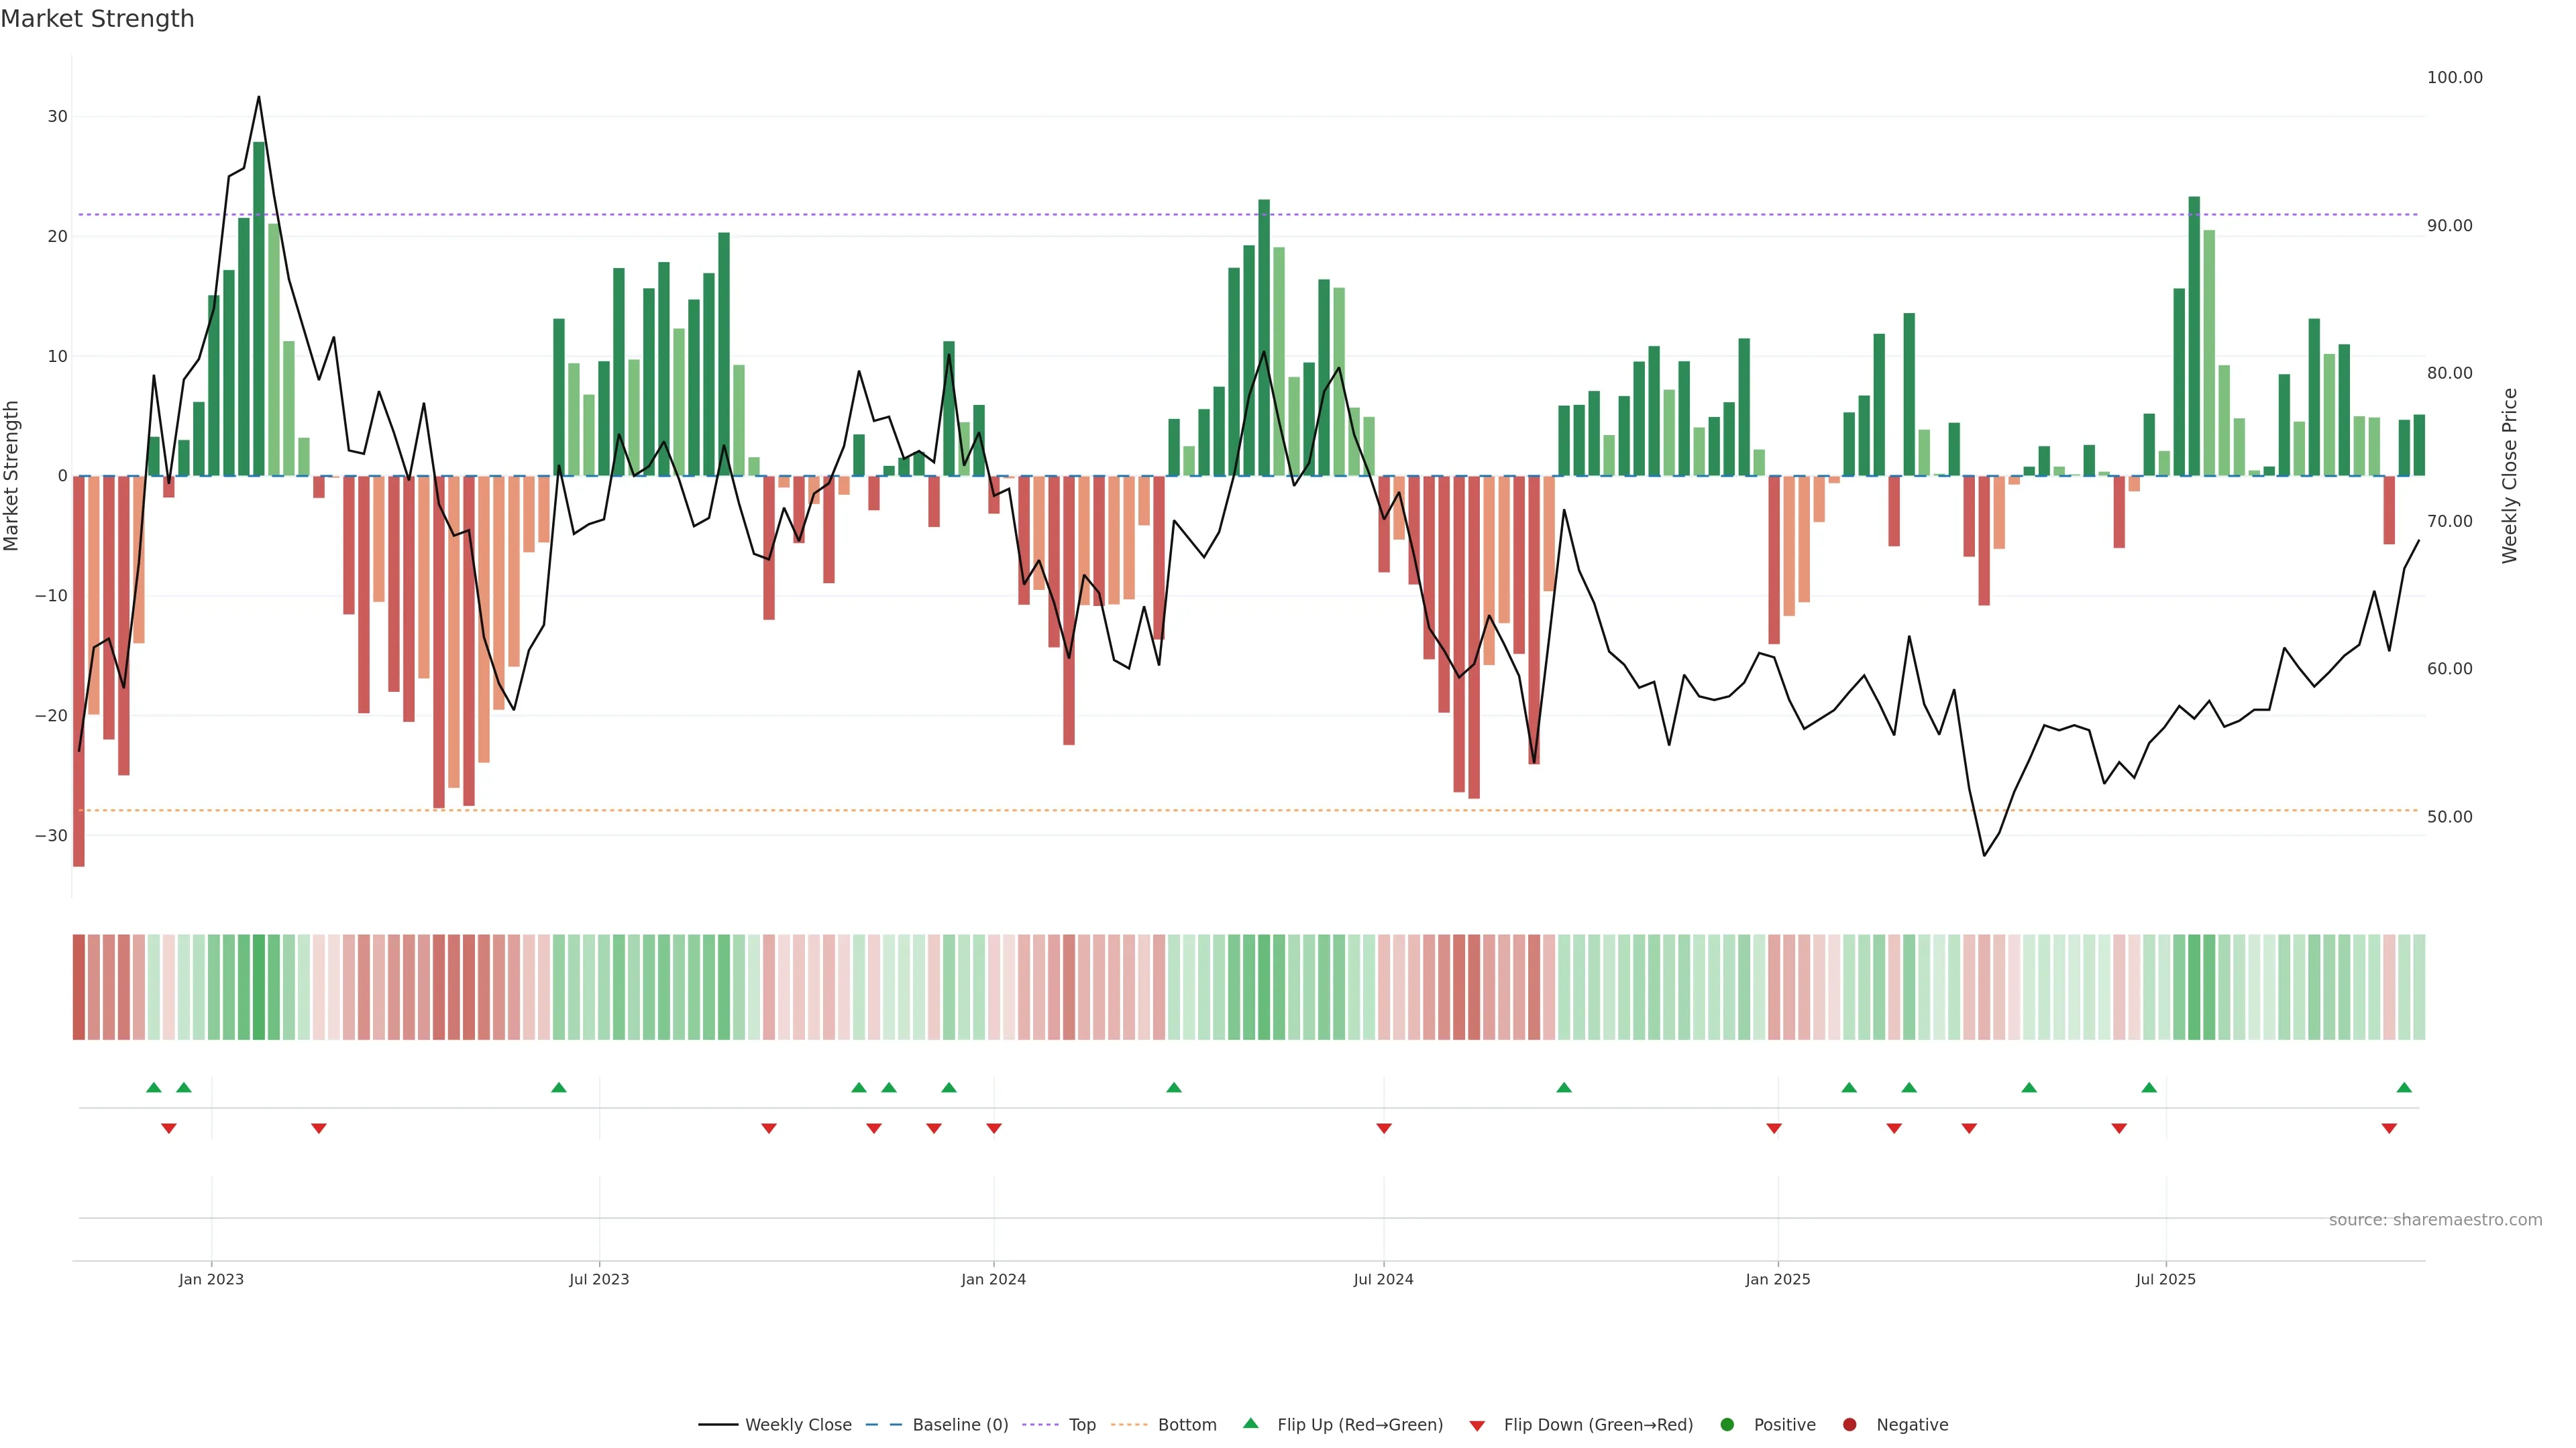Click the last green flip-up triangle marker

(2404, 1087)
